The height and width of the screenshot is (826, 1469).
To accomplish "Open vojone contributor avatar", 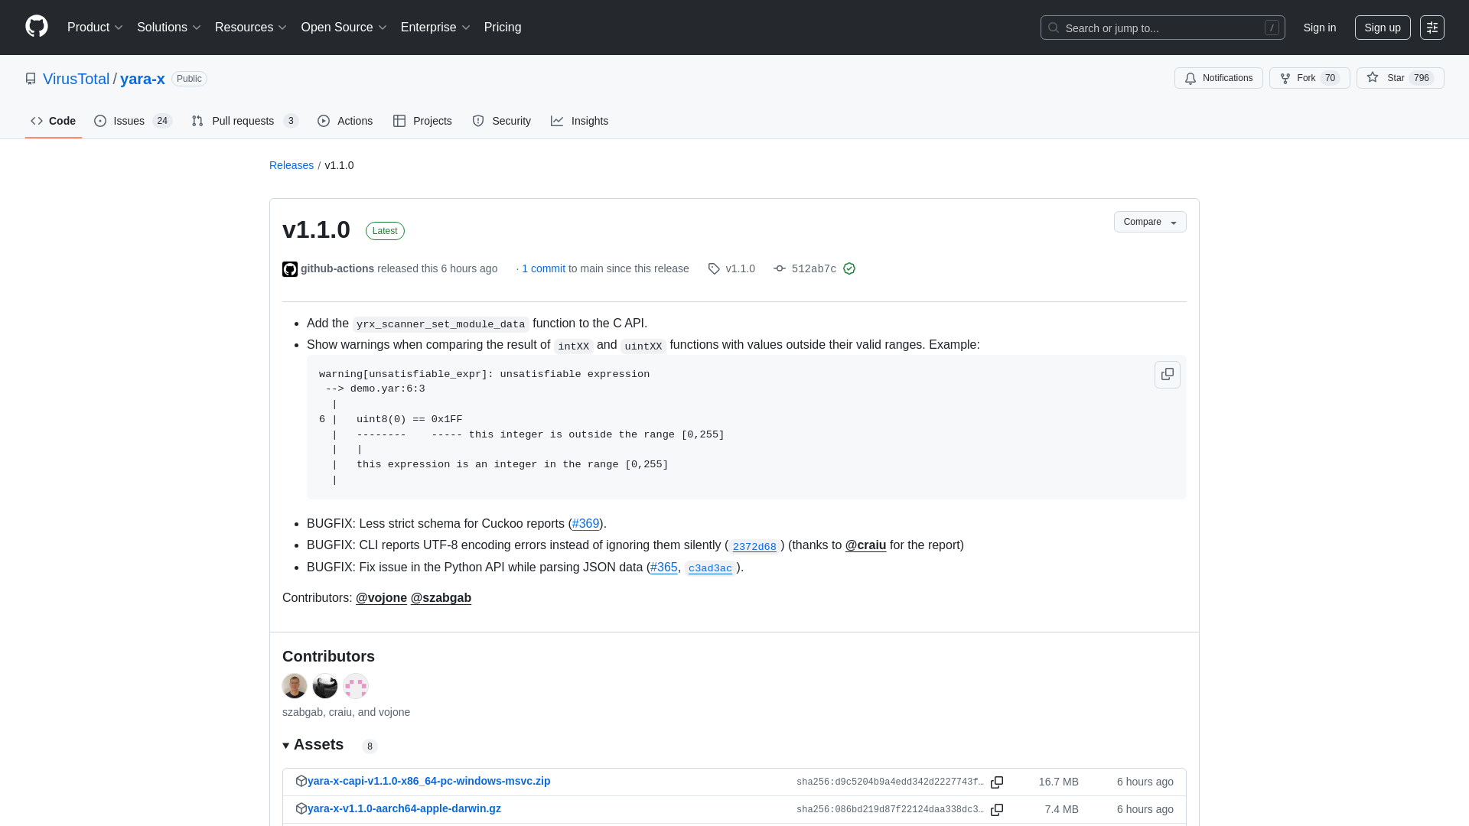I will (x=356, y=686).
